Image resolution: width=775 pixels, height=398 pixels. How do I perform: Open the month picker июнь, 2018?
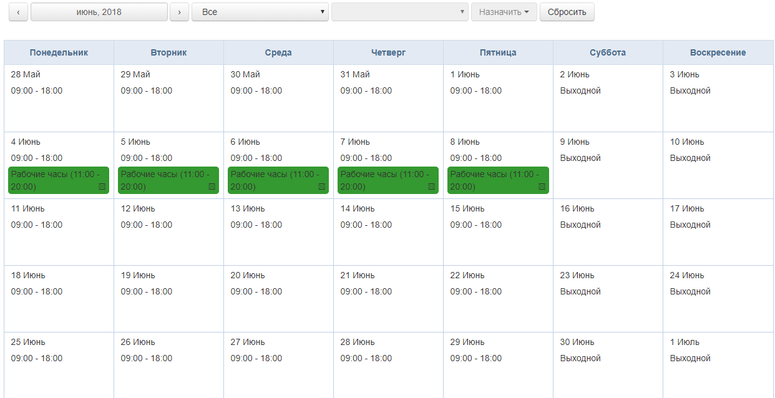99,12
